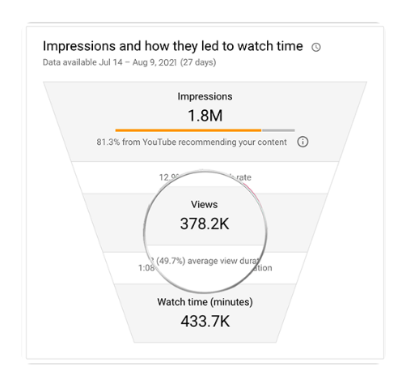The width and height of the screenshot is (406, 387).
Task: Click the gray segment of the impressions bar
Action: pos(278,130)
